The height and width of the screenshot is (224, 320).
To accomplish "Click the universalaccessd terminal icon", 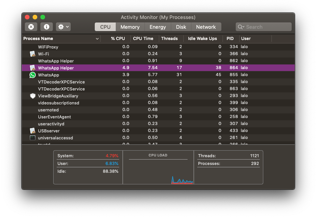I will coord(33,138).
